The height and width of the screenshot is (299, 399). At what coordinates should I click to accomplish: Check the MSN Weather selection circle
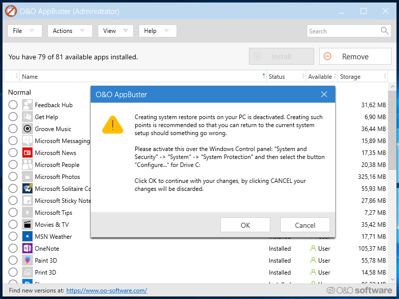pos(13,236)
